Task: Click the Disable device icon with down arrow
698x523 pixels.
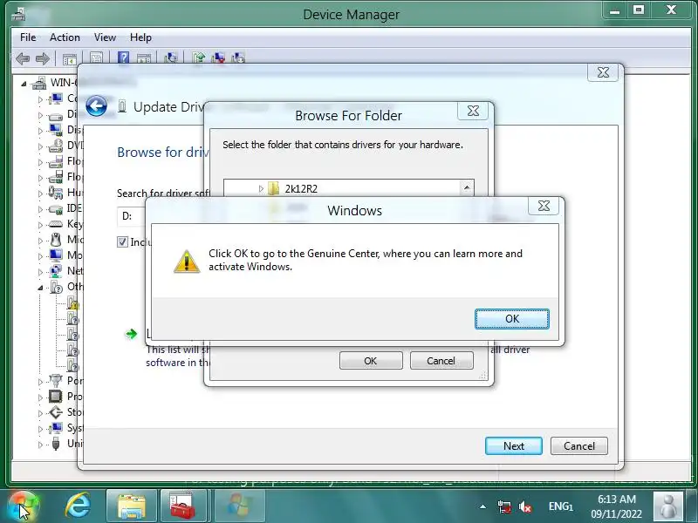Action: pos(238,58)
